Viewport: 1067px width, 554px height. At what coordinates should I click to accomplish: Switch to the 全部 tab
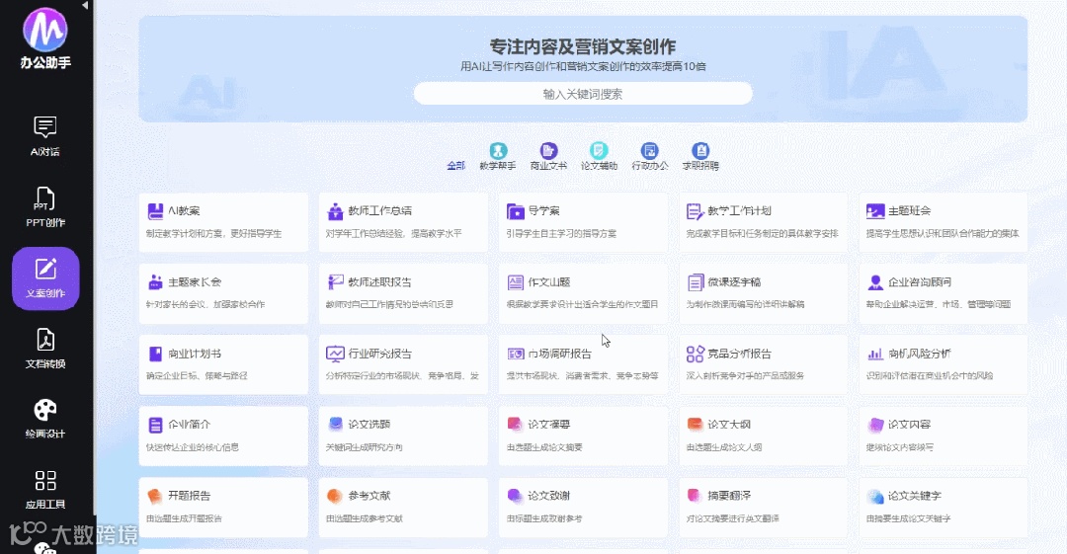pos(455,165)
